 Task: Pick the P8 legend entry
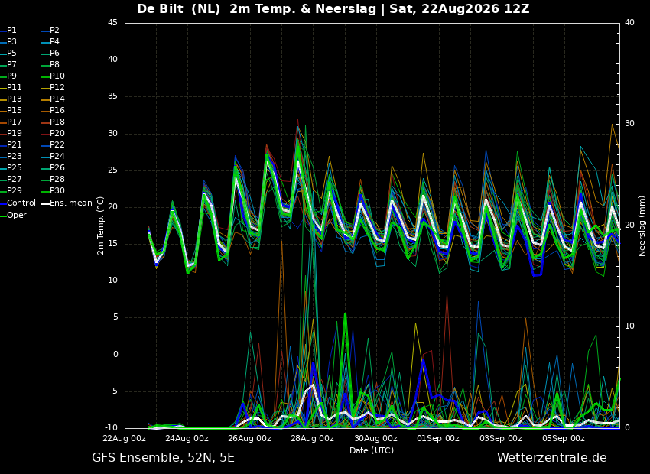click(x=55, y=65)
